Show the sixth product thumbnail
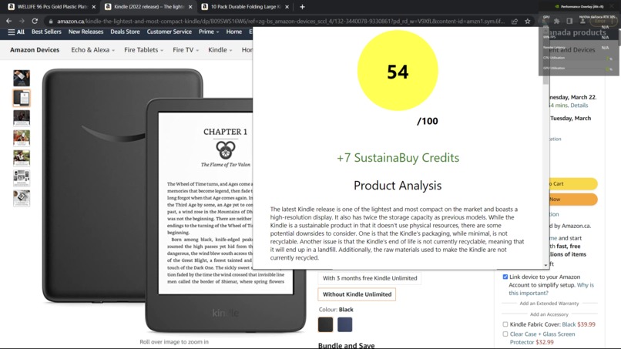Screen dimensions: 621x349 pyautogui.click(x=22, y=178)
